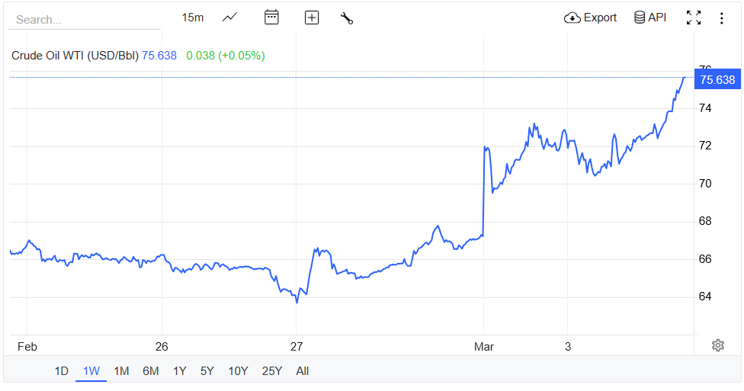Image resolution: width=744 pixels, height=391 pixels.
Task: Click the 68 price label on y-axis
Action: point(705,221)
